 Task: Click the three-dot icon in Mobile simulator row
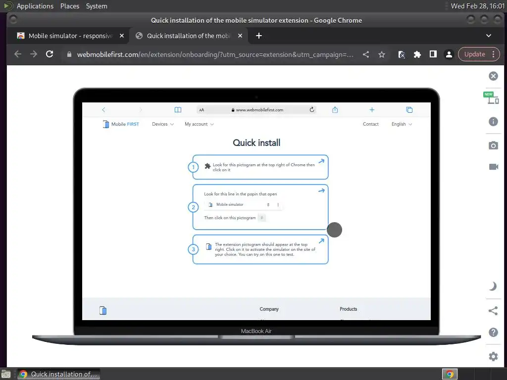[x=278, y=204]
